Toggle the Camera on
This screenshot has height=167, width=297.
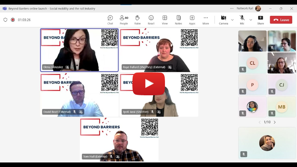click(x=223, y=20)
